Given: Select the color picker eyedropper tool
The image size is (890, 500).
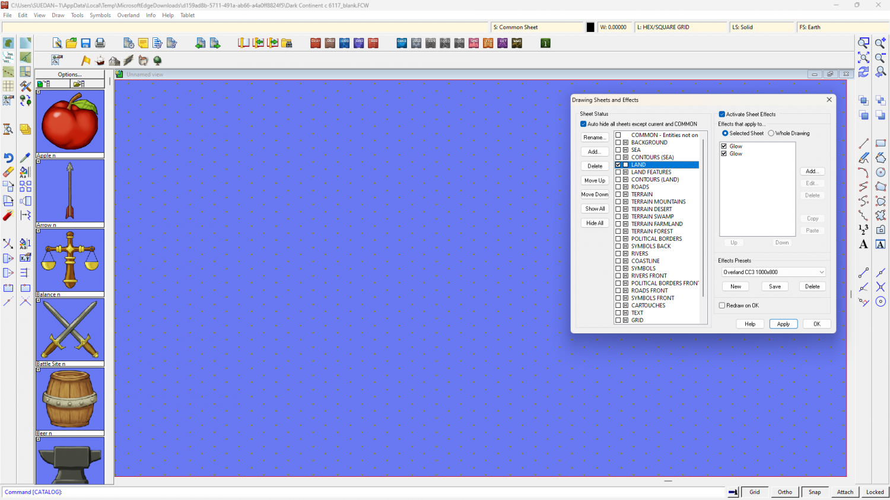Looking at the screenshot, I should tap(25, 158).
